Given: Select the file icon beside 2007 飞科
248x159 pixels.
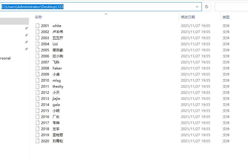Looking at the screenshot, I should click(38, 62).
